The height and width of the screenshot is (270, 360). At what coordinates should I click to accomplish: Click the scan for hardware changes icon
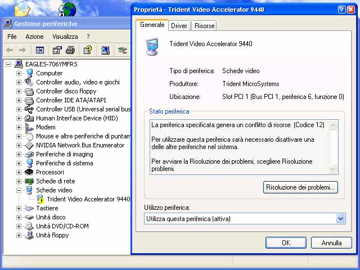tap(105, 50)
